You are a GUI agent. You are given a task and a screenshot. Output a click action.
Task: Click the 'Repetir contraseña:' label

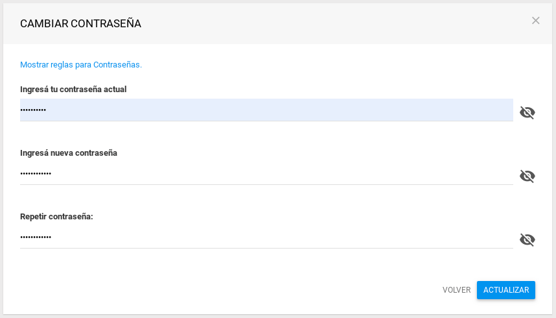pyautogui.click(x=56, y=216)
